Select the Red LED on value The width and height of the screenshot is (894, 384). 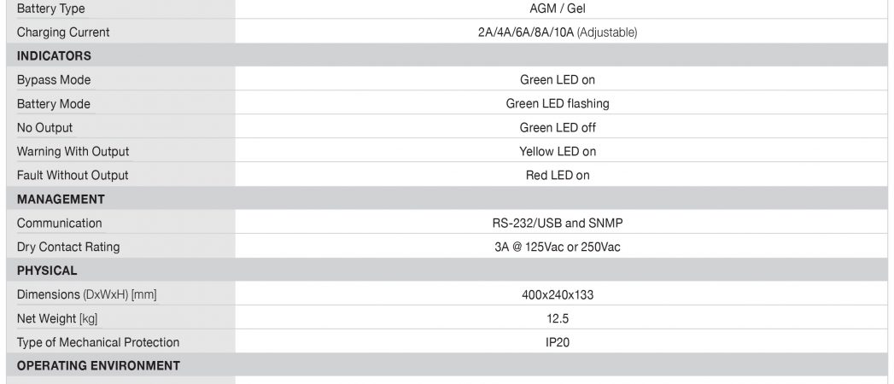click(x=557, y=176)
